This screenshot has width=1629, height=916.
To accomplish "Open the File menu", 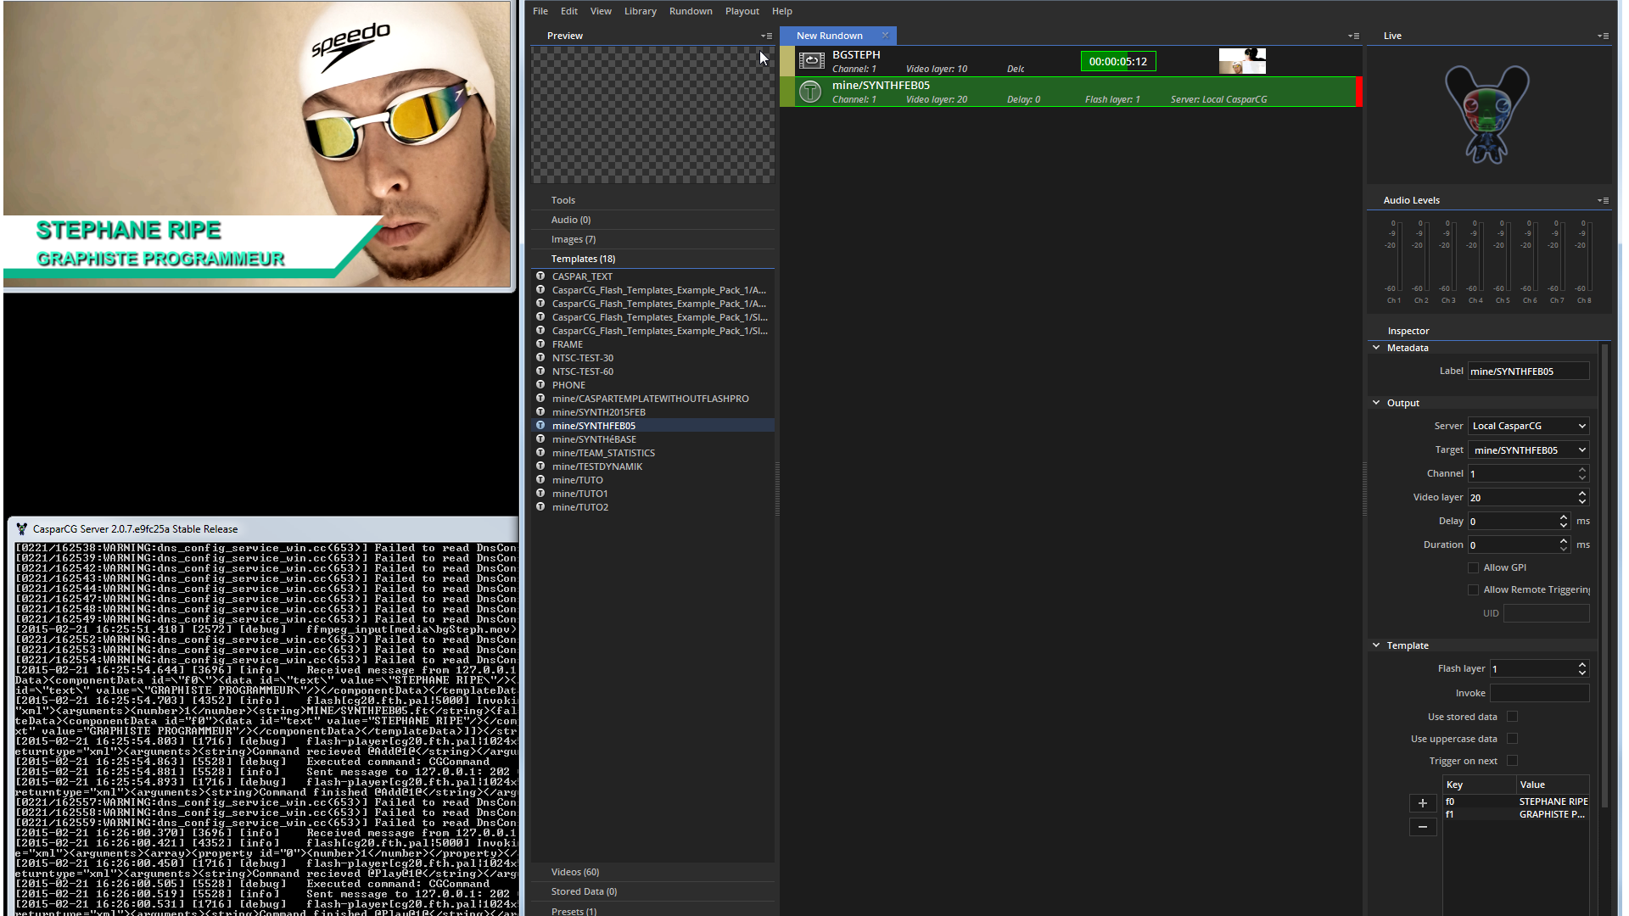I will pyautogui.click(x=540, y=11).
